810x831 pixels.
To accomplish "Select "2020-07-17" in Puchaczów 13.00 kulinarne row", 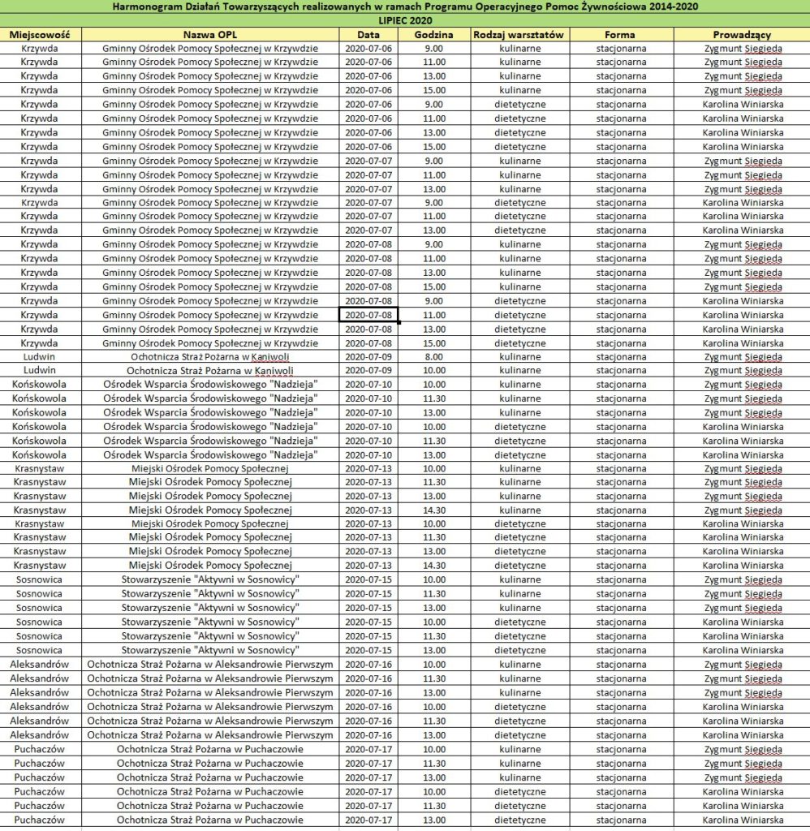I will point(368,777).
